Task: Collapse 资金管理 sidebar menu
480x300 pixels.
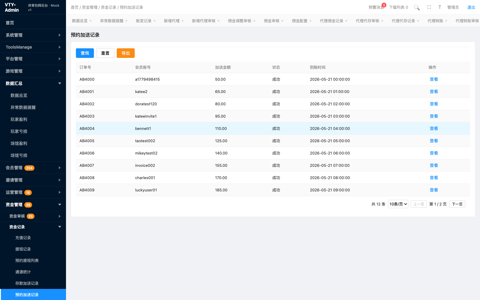Action: pos(33,205)
